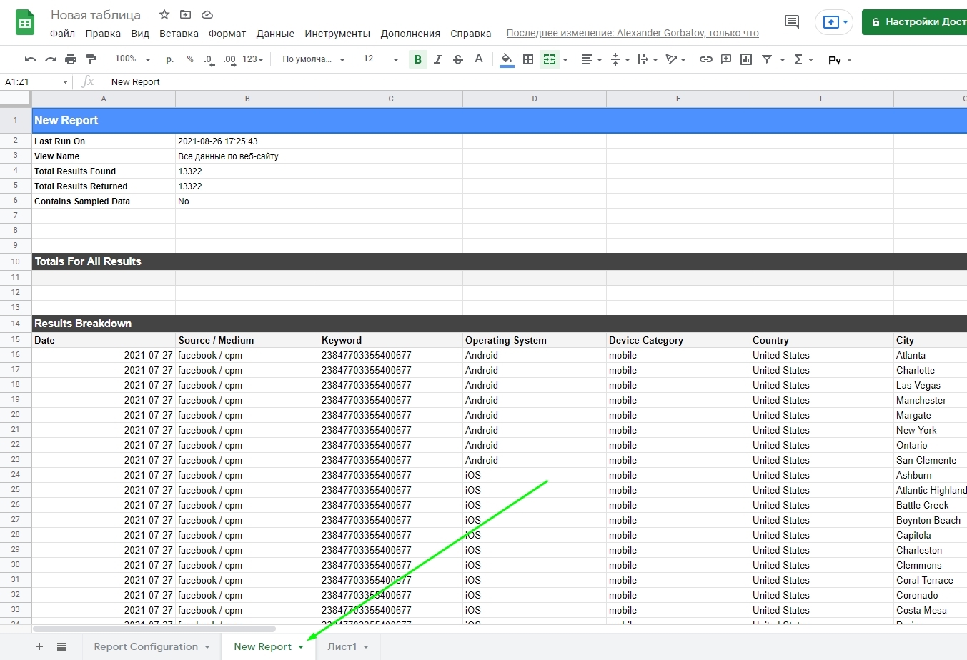This screenshot has height=660, width=967.
Task: Open the New Report tab dropdown arrow
Action: (x=301, y=647)
